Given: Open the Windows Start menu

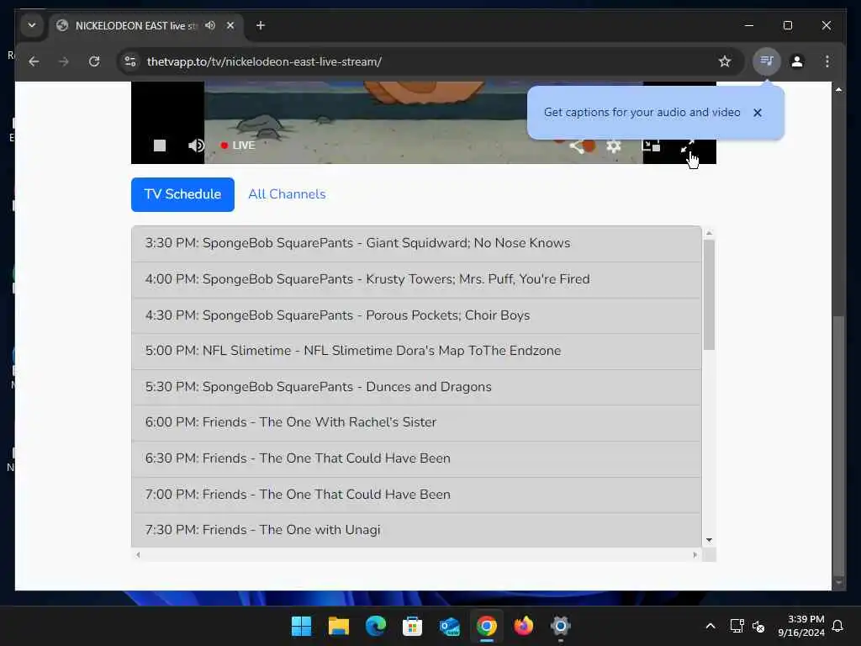Looking at the screenshot, I should click(301, 626).
